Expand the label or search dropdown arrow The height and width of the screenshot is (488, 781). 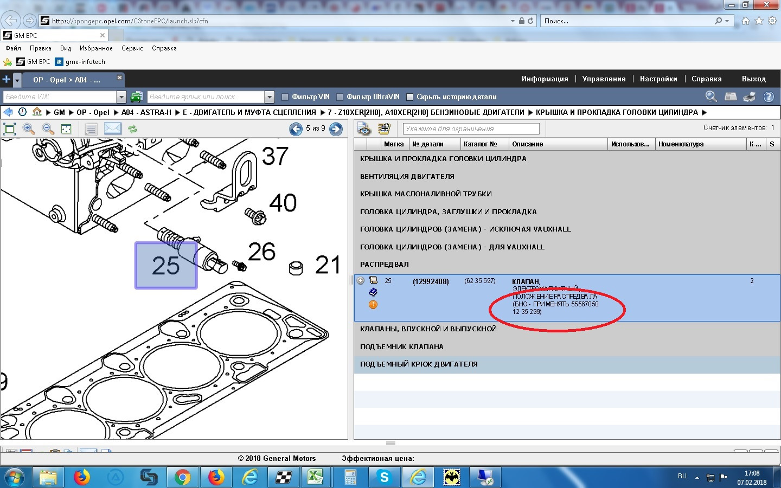pyautogui.click(x=270, y=97)
